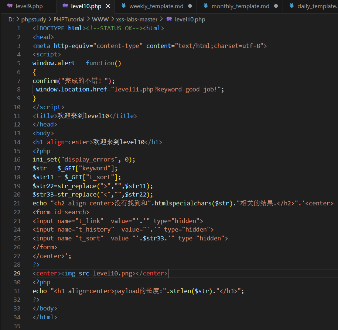Click line number 1 in the gutter
This screenshot has height=330, width=338.
tap(19, 28)
